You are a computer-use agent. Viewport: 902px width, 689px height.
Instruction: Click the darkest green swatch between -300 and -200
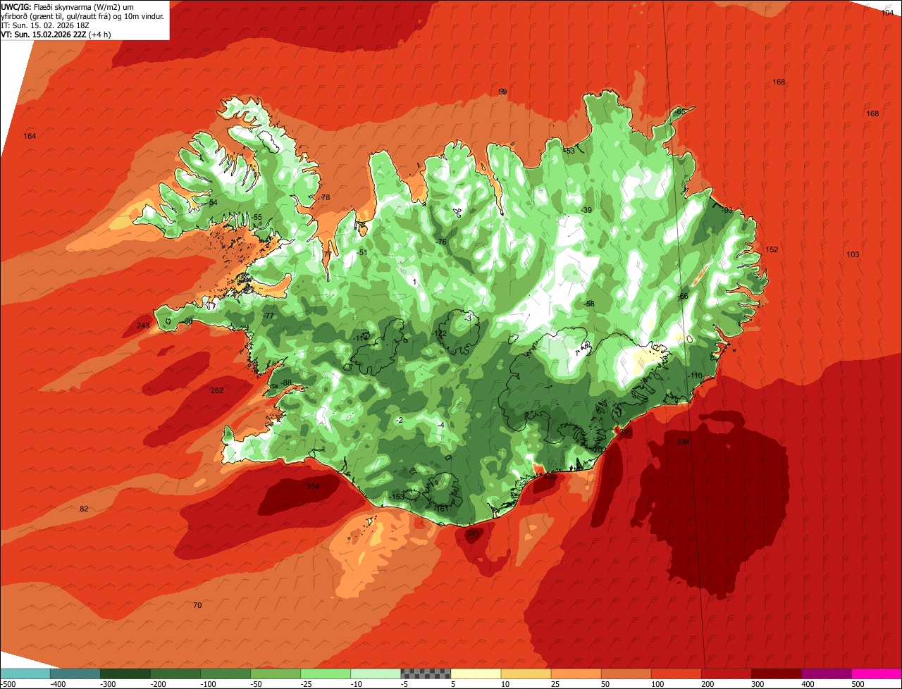125,674
